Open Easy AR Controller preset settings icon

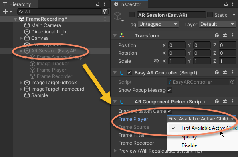(225, 72)
